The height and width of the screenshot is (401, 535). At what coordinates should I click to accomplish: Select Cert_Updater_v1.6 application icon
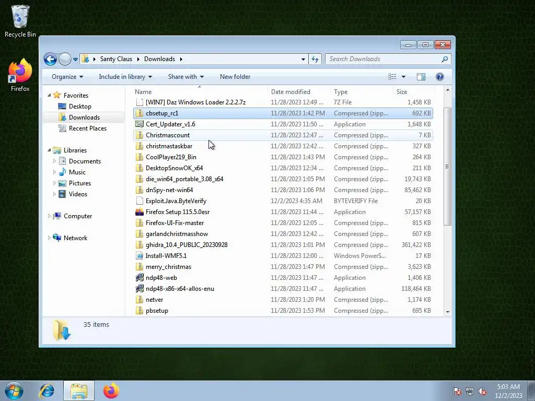(x=139, y=124)
